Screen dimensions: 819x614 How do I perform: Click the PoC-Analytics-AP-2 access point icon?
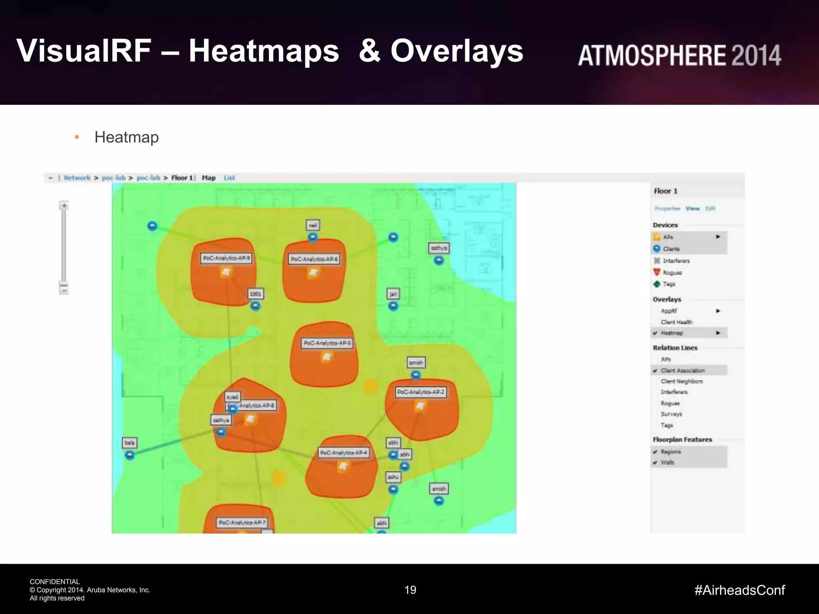(420, 406)
